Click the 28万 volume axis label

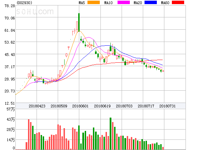click(x=11, y=130)
